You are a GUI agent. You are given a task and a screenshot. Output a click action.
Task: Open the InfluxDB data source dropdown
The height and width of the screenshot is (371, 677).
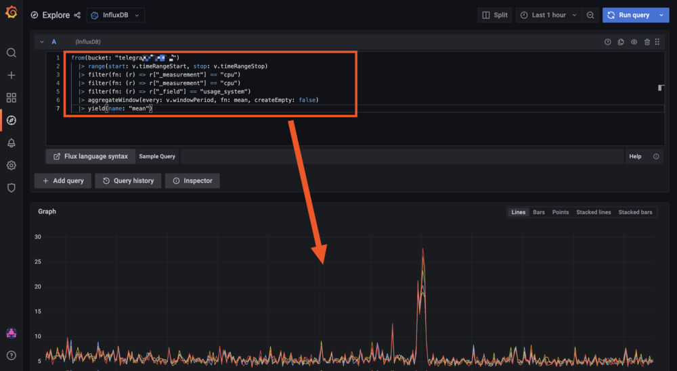tap(115, 15)
